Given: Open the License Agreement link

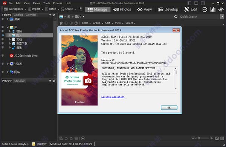Looking at the screenshot, I should 113,97.
